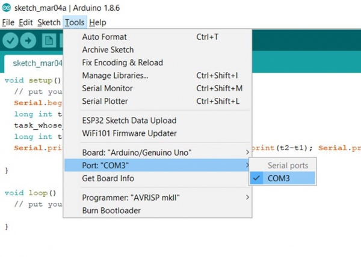Open Serial Monitor from the menu

click(107, 88)
